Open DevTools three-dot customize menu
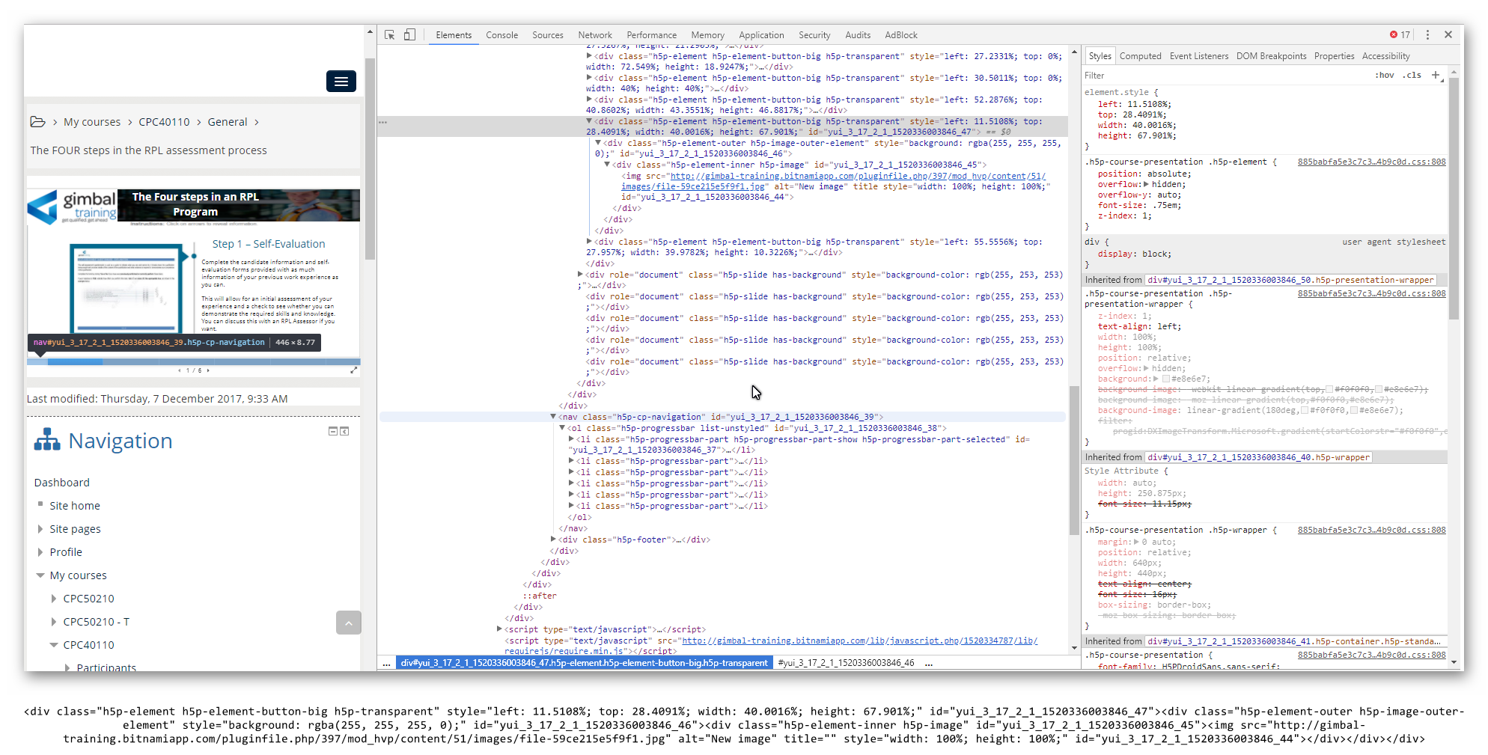The image size is (1488, 755). [1427, 35]
